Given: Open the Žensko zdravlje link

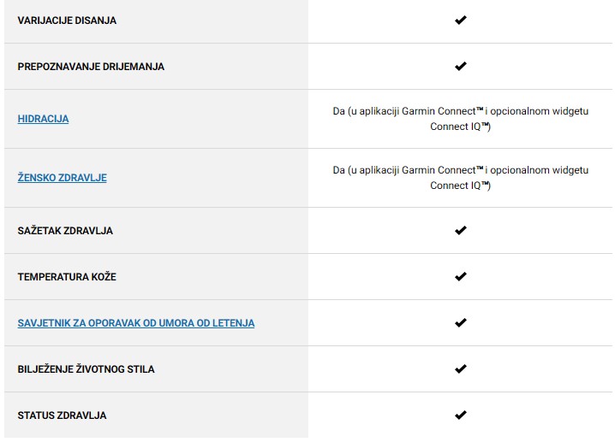Looking at the screenshot, I should pyautogui.click(x=62, y=178).
